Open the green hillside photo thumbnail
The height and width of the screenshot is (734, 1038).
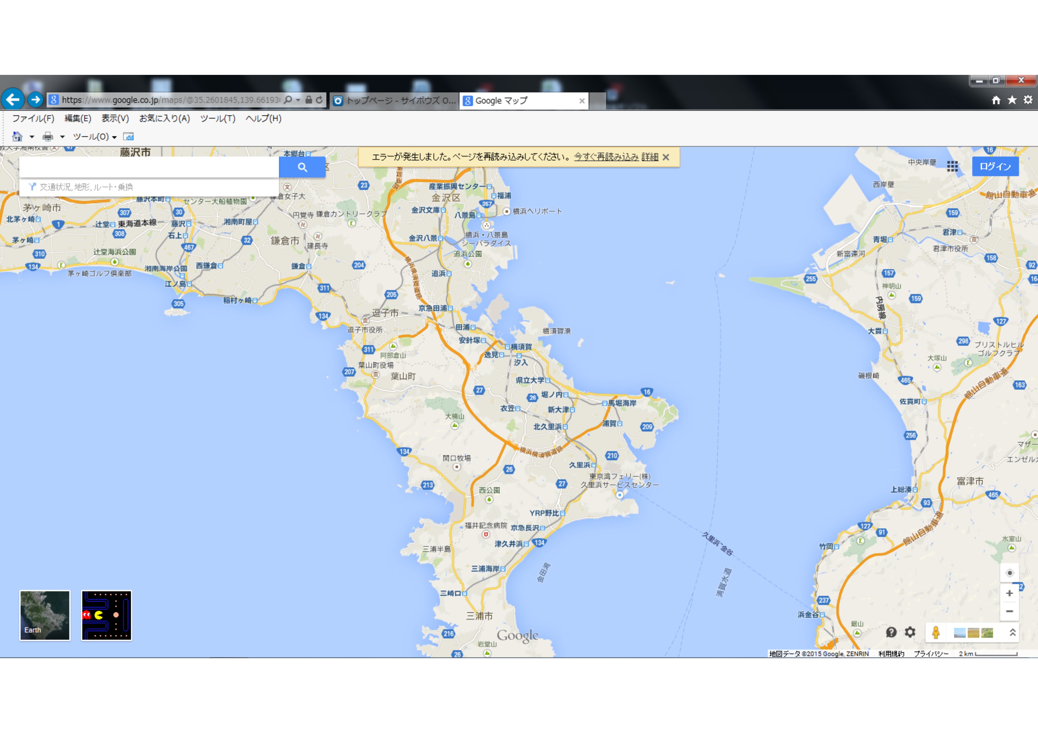(987, 633)
